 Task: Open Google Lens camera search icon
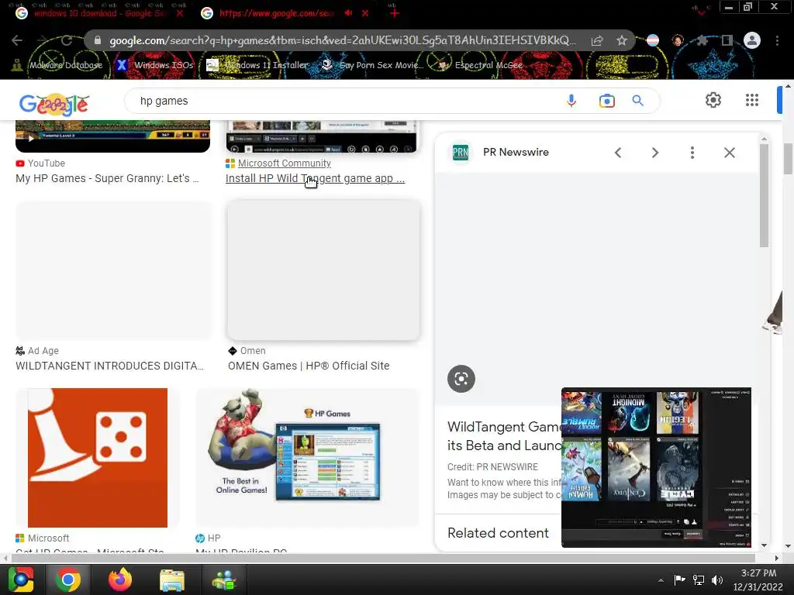606,101
